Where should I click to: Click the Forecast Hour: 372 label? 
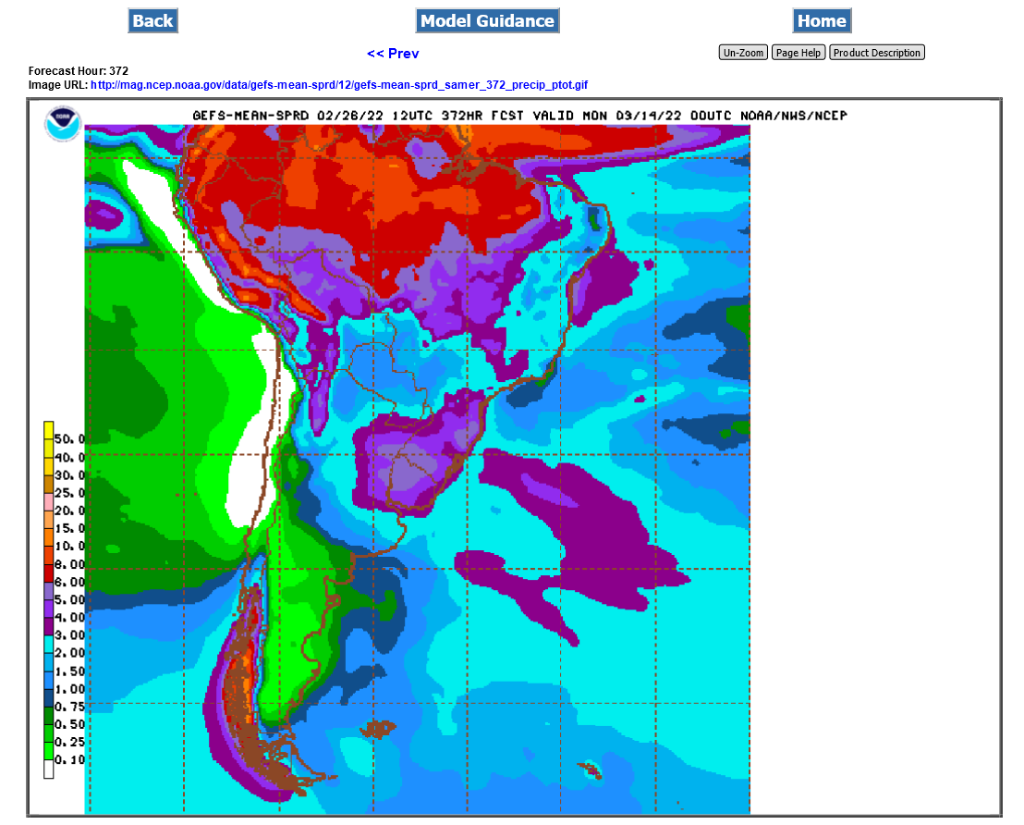pos(78,70)
